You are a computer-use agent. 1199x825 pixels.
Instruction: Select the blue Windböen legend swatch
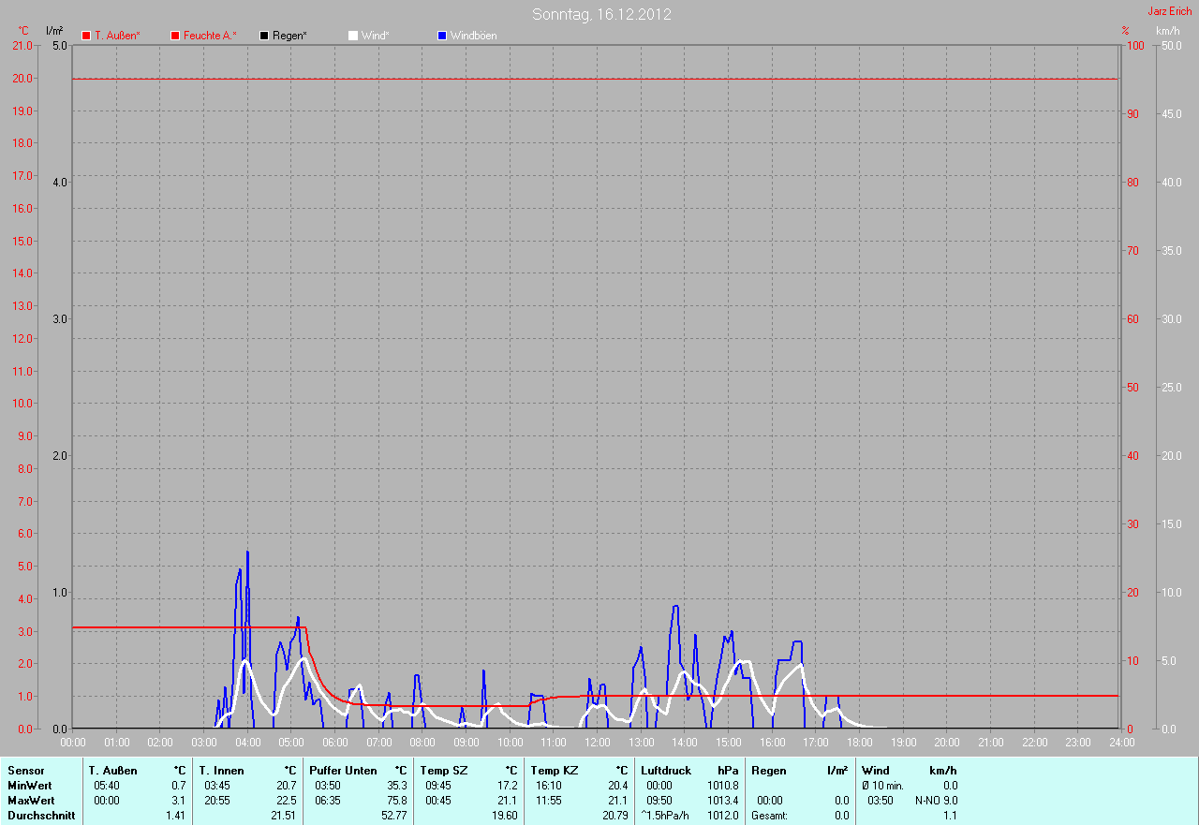442,36
